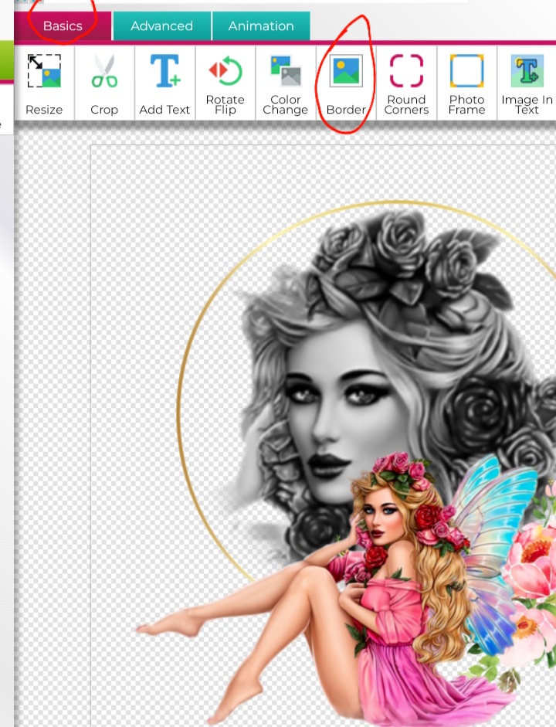This screenshot has height=727, width=556.
Task: Switch to the Basics tab
Action: (63, 26)
